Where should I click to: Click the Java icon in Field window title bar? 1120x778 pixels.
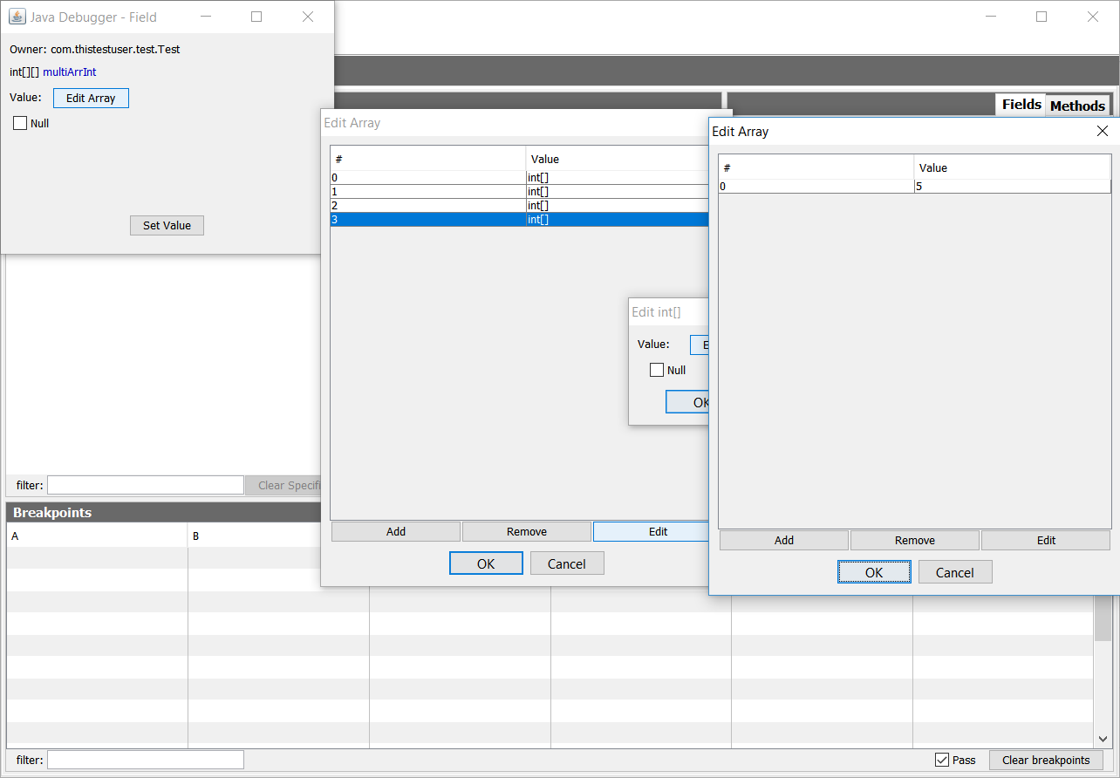pos(17,17)
